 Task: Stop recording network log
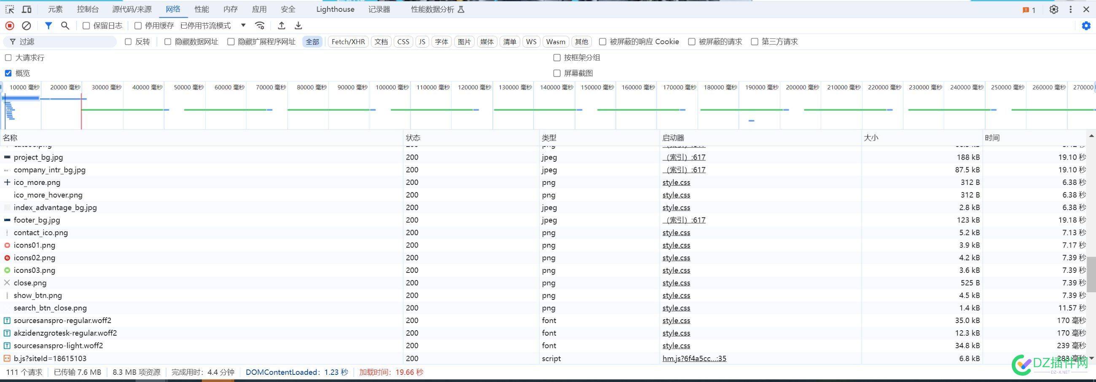tap(9, 26)
